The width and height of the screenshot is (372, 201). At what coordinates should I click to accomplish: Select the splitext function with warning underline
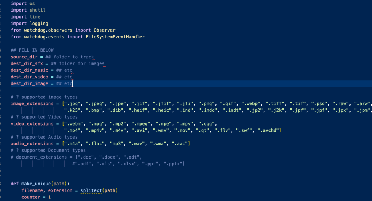[91, 190]
